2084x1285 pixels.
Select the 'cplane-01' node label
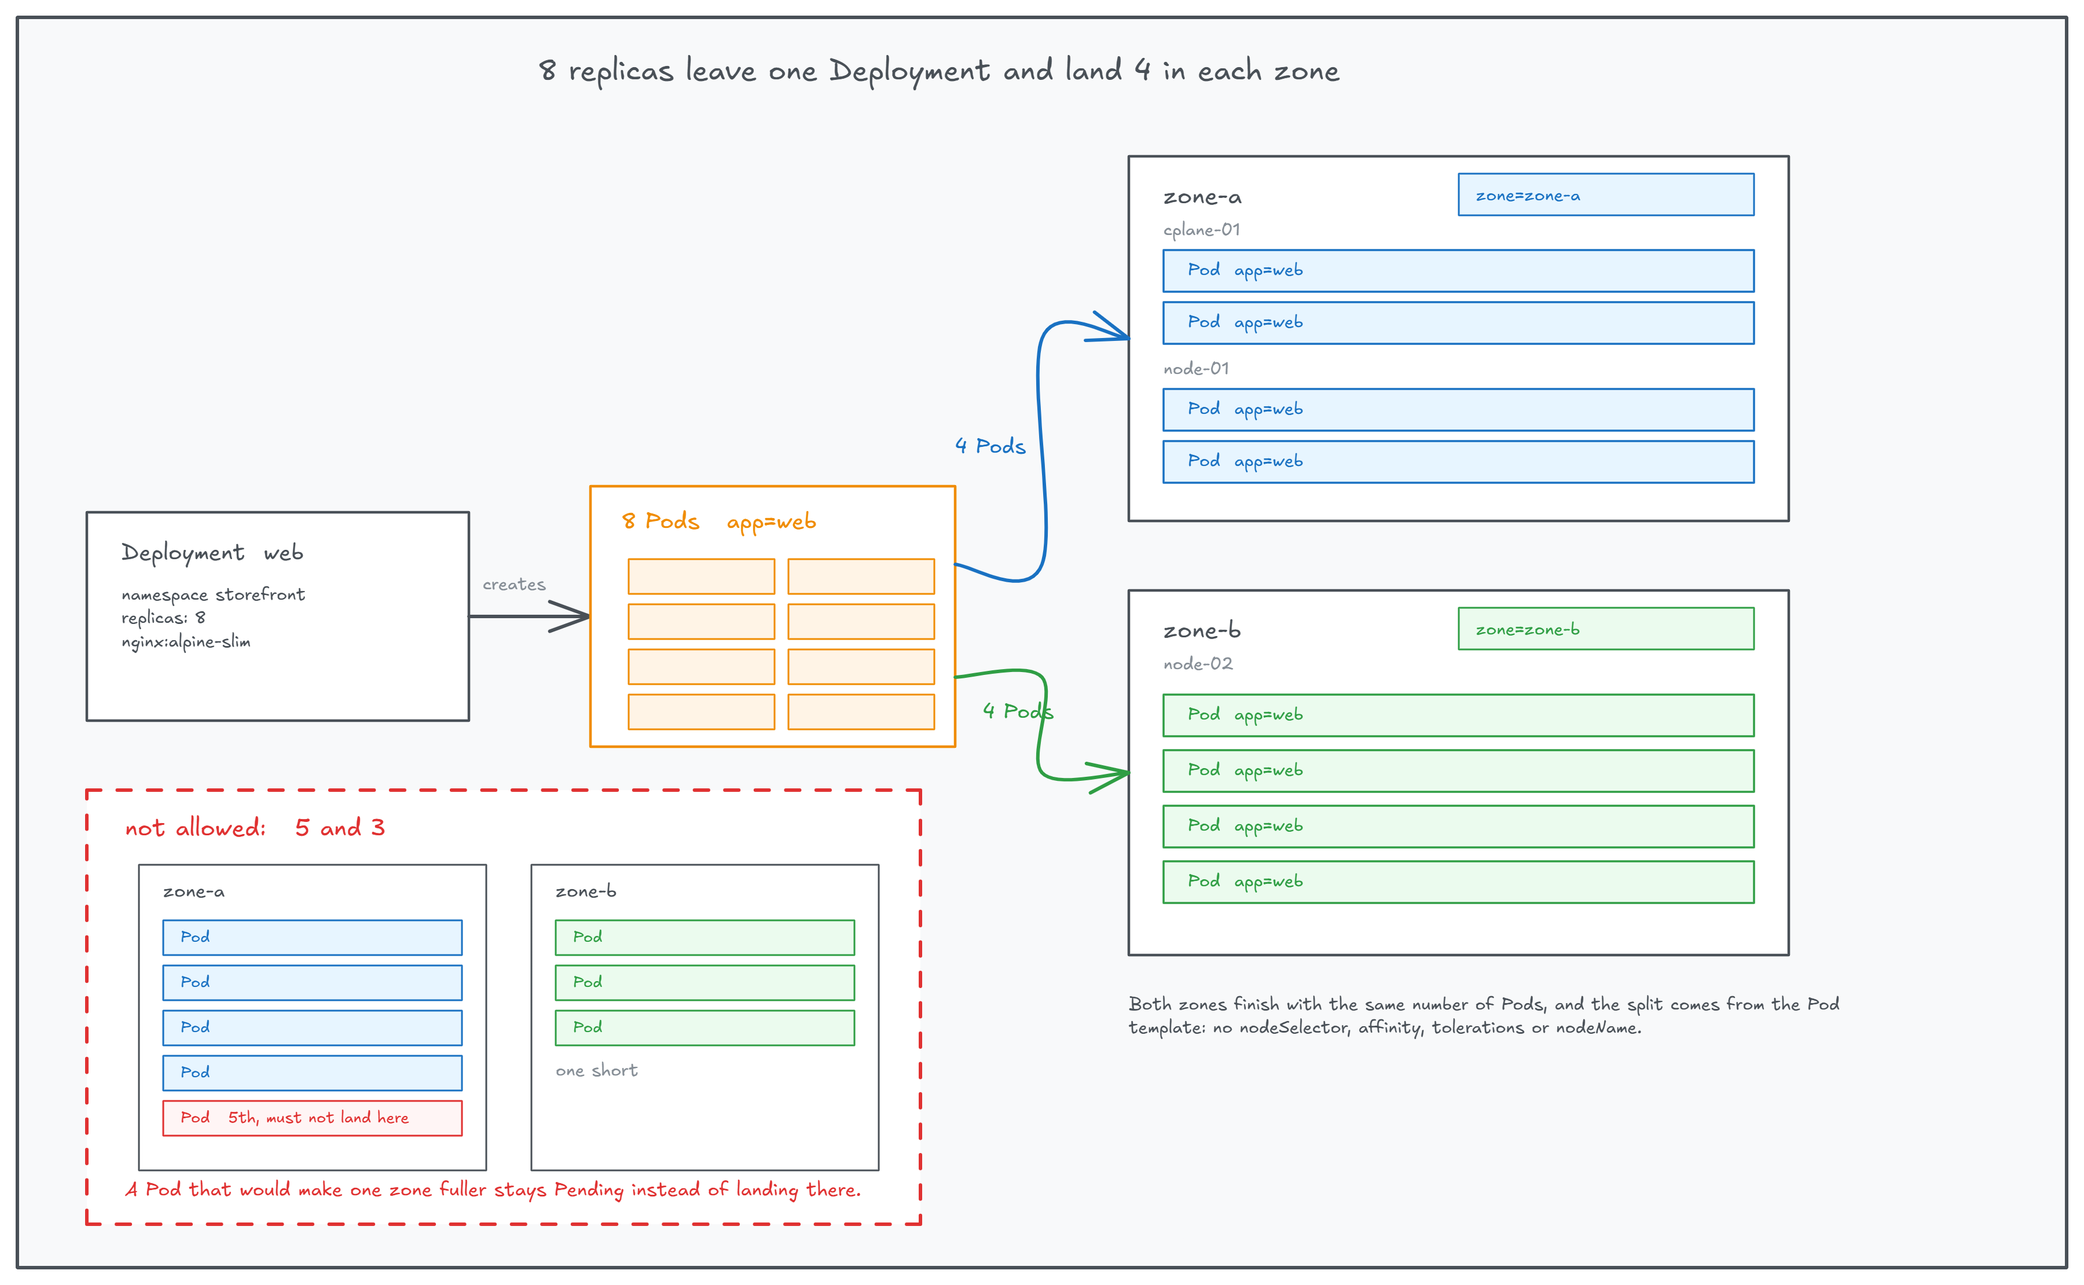click(x=1201, y=230)
